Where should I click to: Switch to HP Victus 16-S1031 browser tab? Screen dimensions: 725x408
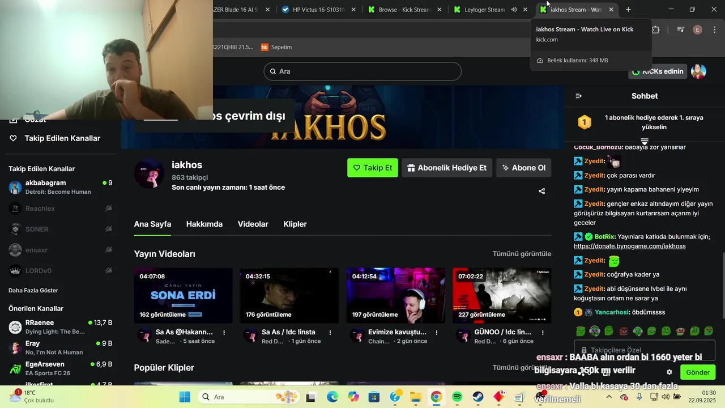(318, 10)
